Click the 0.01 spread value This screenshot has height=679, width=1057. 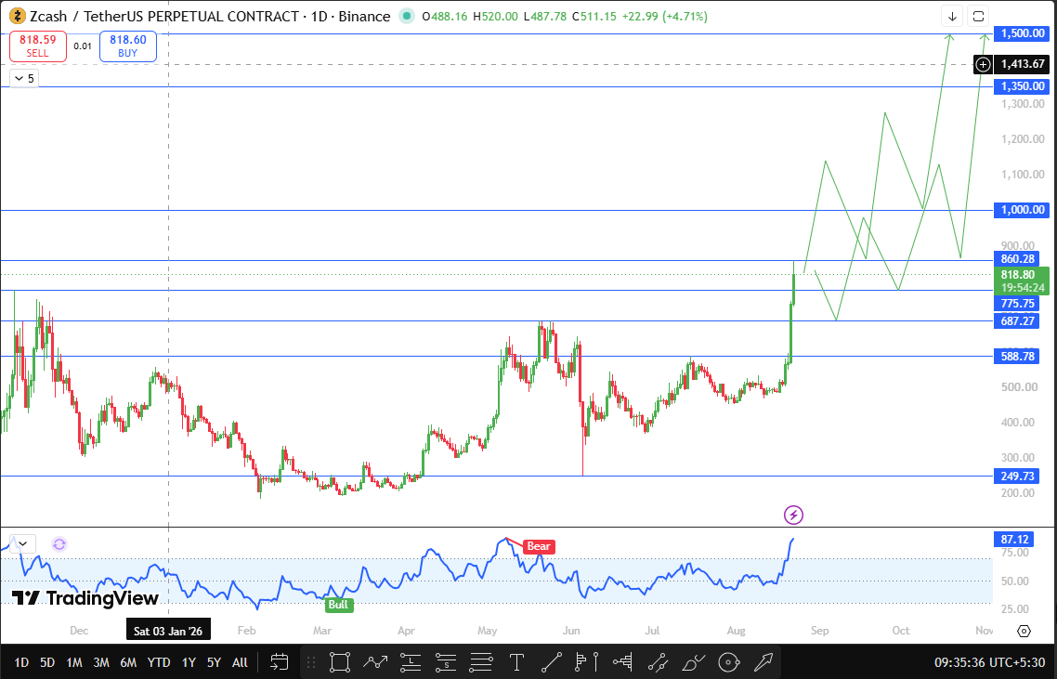click(83, 46)
